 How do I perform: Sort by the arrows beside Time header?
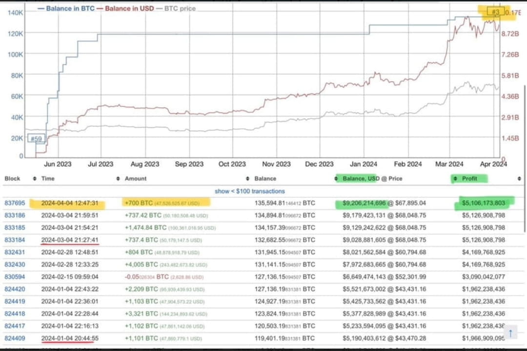pos(118,179)
